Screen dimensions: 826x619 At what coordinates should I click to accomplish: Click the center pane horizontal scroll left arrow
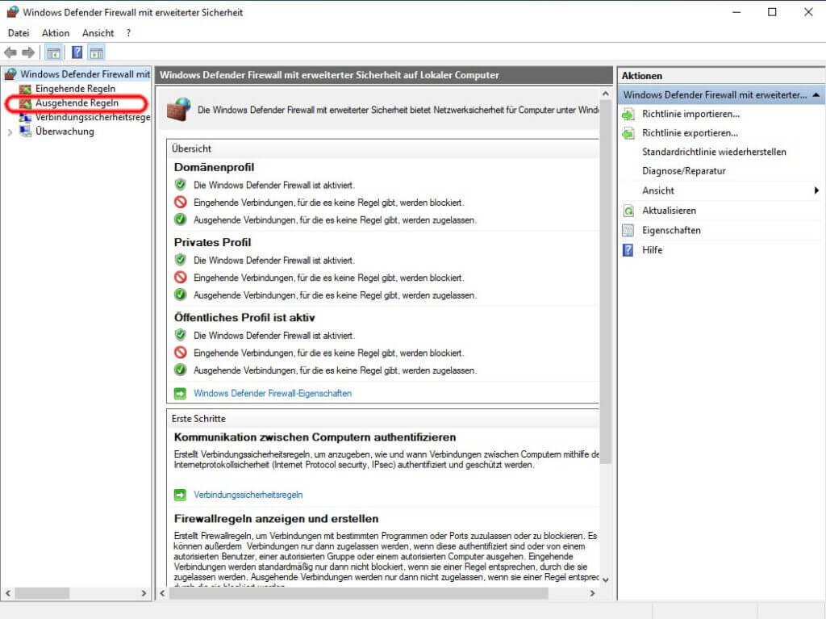(162, 593)
